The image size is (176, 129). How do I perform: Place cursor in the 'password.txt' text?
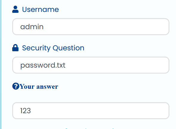(x=43, y=66)
